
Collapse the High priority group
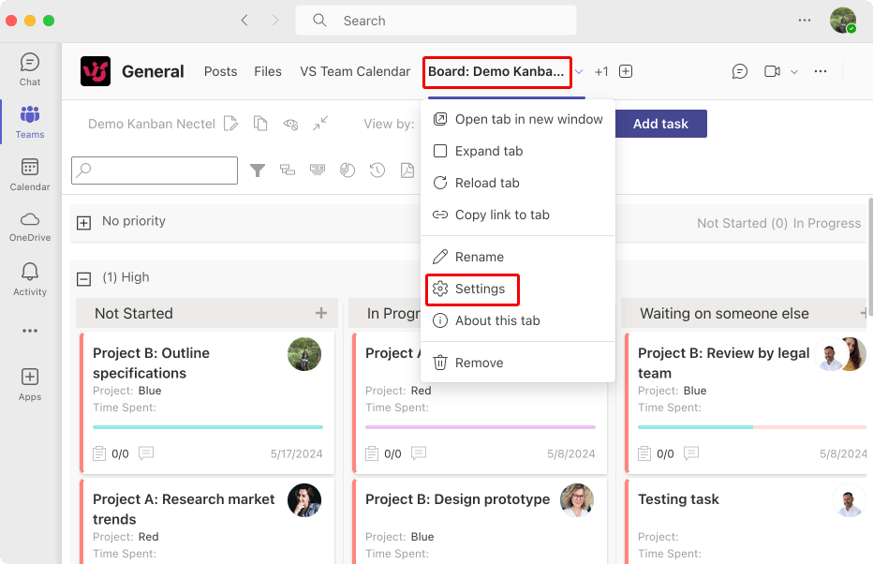[x=83, y=279]
